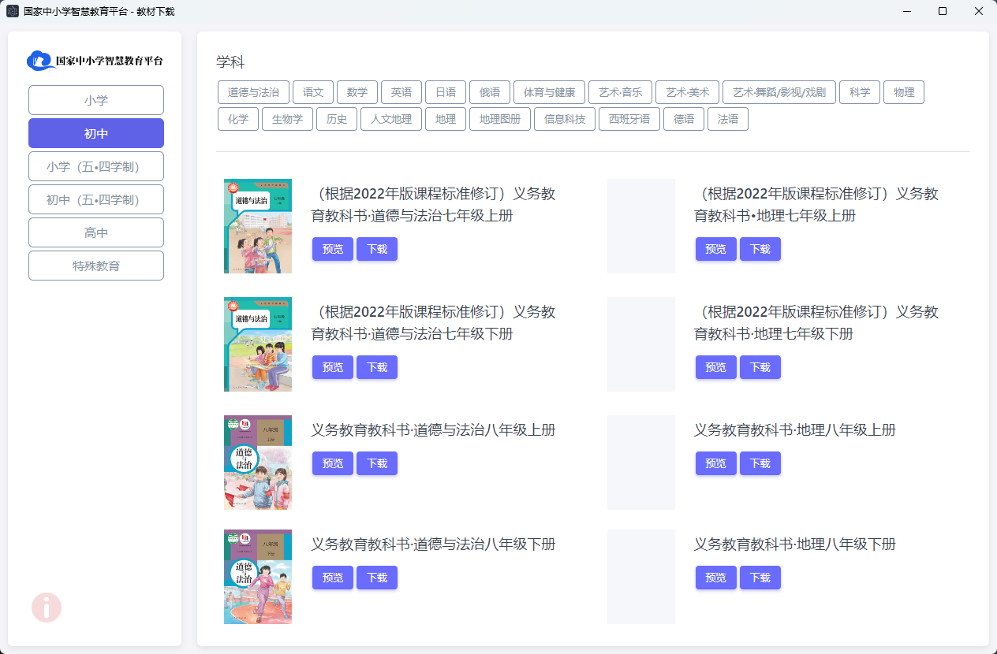
Task: Preview 道德与法治七年级上册
Action: point(333,249)
